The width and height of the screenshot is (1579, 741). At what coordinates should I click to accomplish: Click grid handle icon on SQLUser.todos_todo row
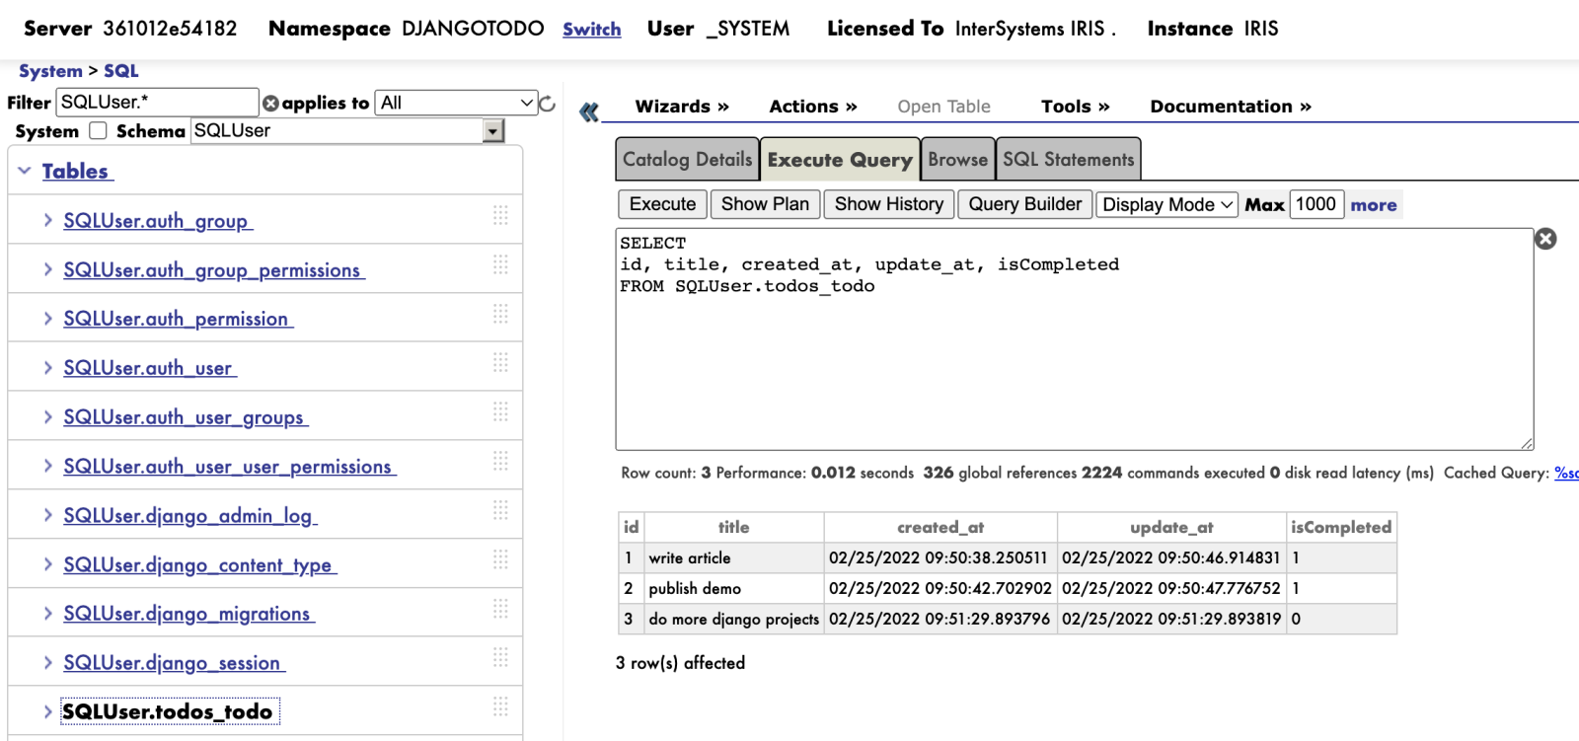point(500,706)
